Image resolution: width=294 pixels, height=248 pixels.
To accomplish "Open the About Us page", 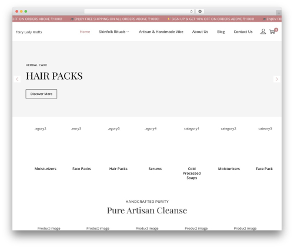I will (200, 32).
